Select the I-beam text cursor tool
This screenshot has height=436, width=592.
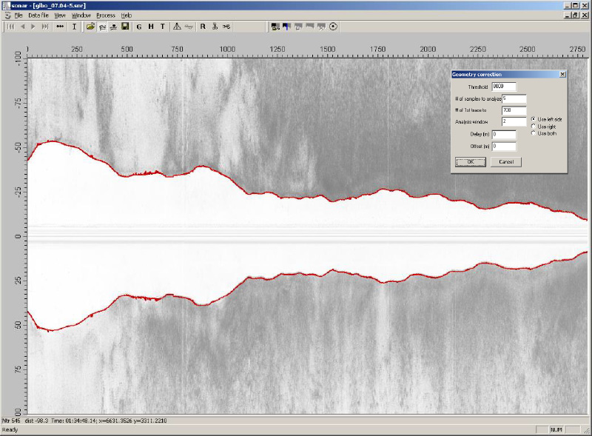pos(75,27)
